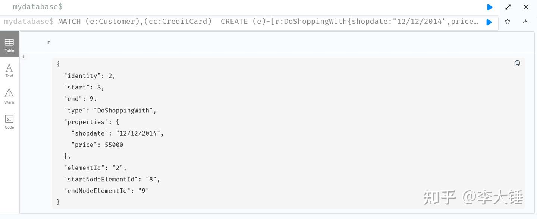
Task: Close the top editor with the X icon
Action: point(526,7)
